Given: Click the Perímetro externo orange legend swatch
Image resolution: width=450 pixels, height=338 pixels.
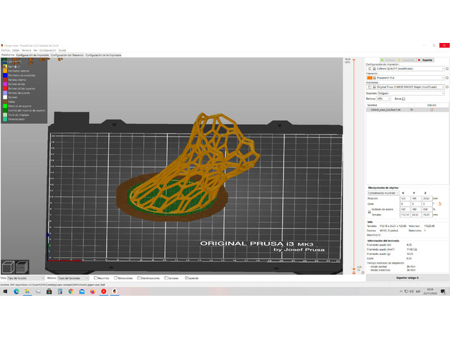Looking at the screenshot, I should pyautogui.click(x=4, y=71).
